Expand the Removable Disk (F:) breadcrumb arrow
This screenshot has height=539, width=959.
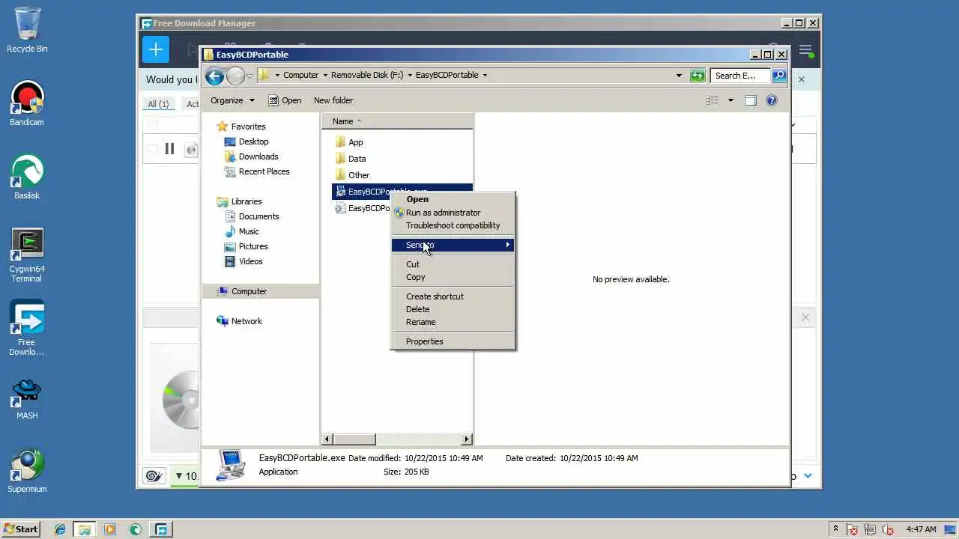click(x=409, y=75)
